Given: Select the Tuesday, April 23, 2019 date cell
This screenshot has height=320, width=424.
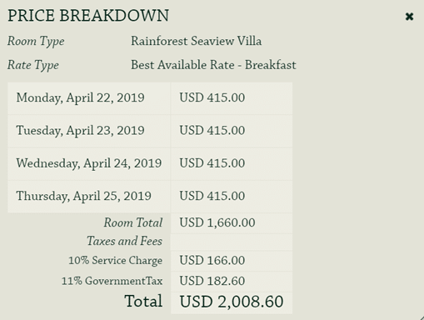Looking at the screenshot, I should tap(89, 131).
